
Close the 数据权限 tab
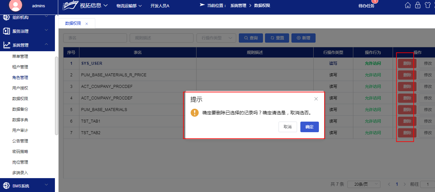click(x=87, y=24)
